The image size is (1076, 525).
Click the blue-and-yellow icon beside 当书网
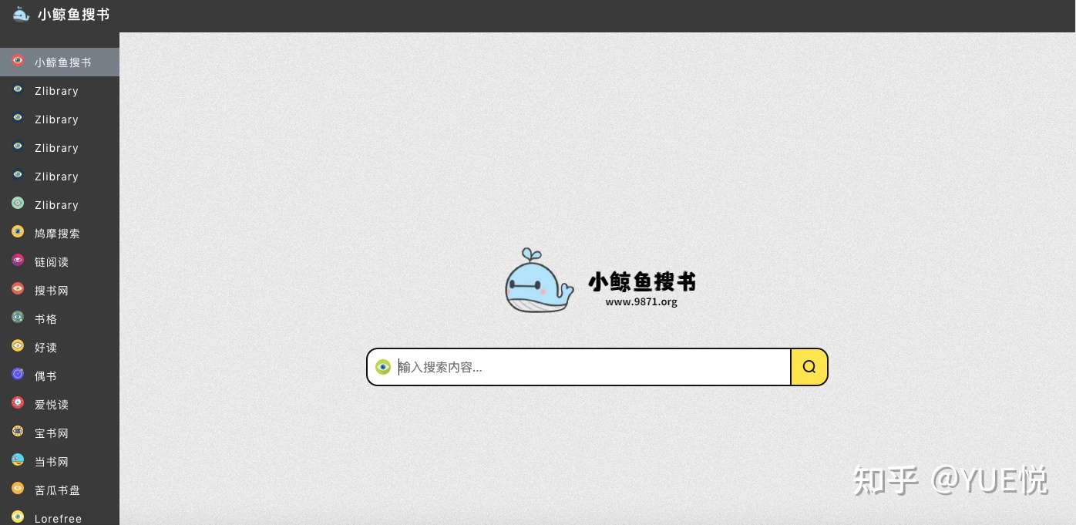coord(18,459)
